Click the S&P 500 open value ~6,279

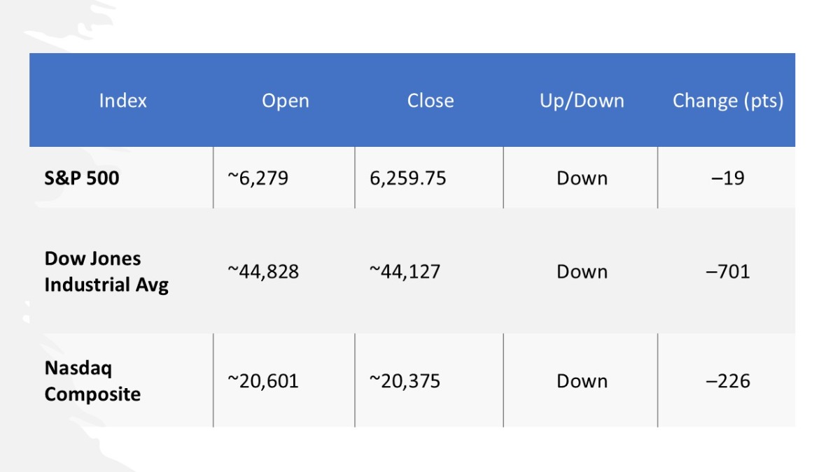(x=258, y=178)
